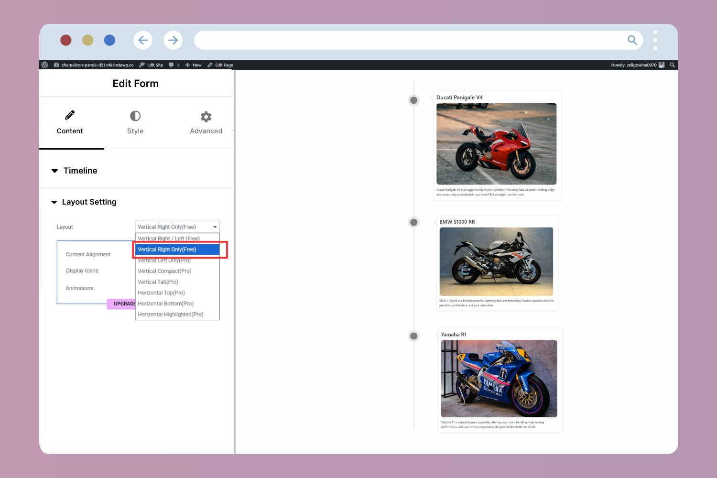Click the red window circle button

click(x=66, y=40)
